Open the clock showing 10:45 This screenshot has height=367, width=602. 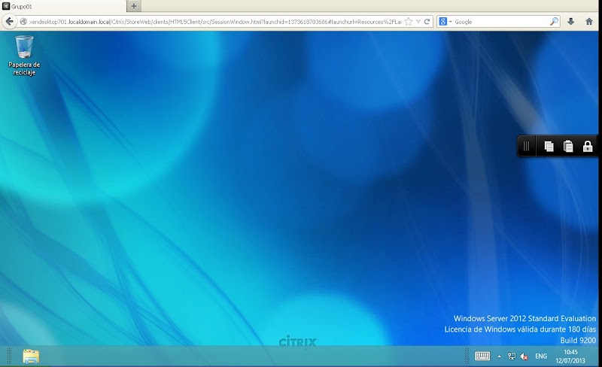pyautogui.click(x=570, y=356)
